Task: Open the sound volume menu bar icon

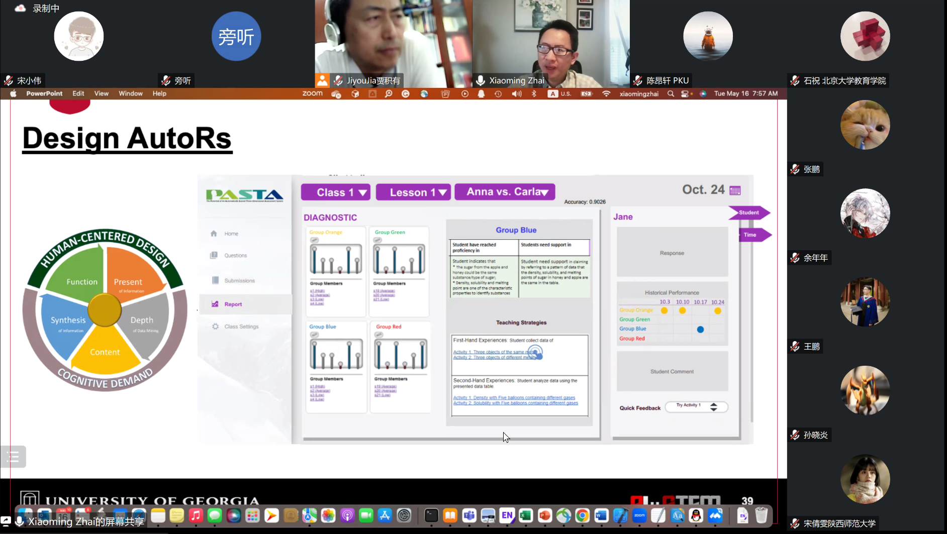Action: tap(516, 94)
